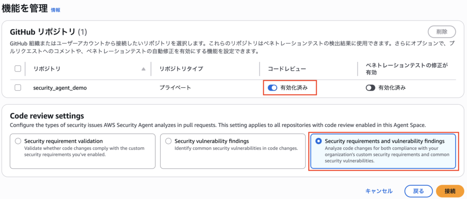The width and height of the screenshot is (467, 199).
Task: Click the リポジトリタイプ column header
Action: coord(181,69)
